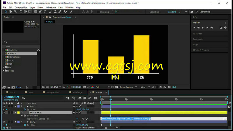This screenshot has width=233, height=131.
Task: Choose the Rotation tool
Action: coord(20,12)
